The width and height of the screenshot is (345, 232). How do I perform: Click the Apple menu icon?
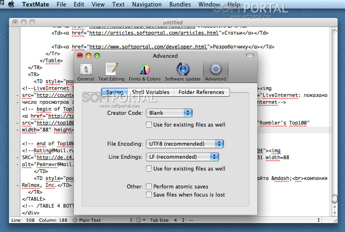(x=11, y=4)
